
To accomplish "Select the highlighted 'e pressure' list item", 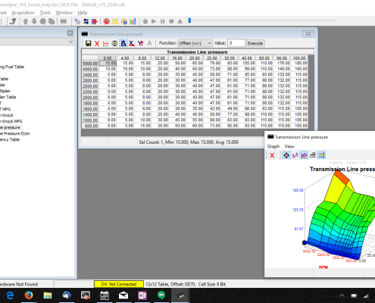I will [x=10, y=127].
